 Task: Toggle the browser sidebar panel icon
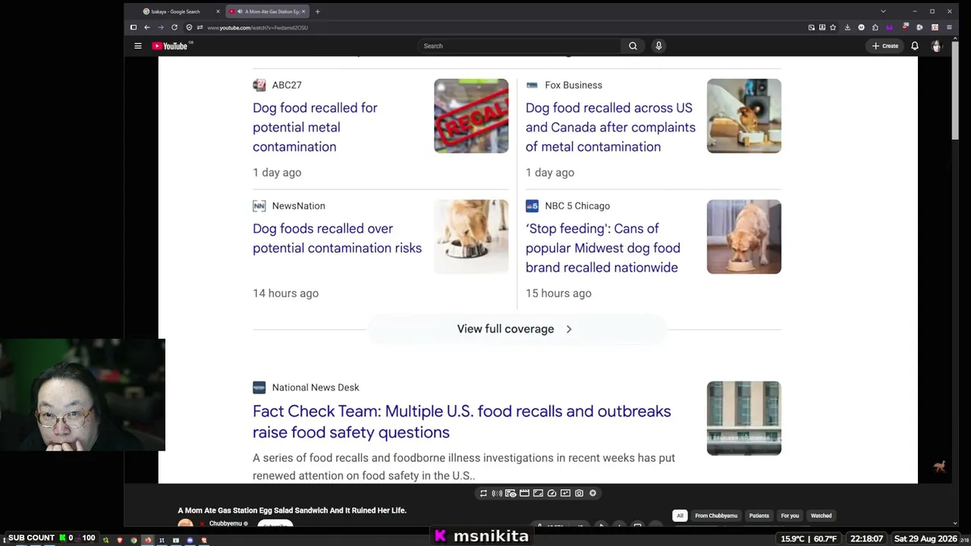134,27
